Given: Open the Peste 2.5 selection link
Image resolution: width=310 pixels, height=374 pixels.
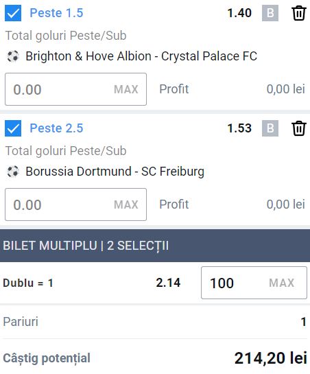Looking at the screenshot, I should (56, 128).
